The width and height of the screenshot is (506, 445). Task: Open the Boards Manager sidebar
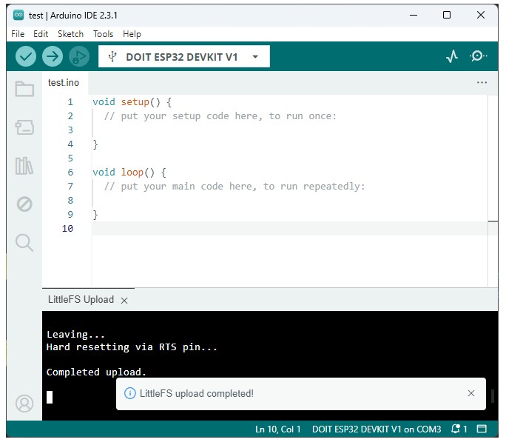24,127
